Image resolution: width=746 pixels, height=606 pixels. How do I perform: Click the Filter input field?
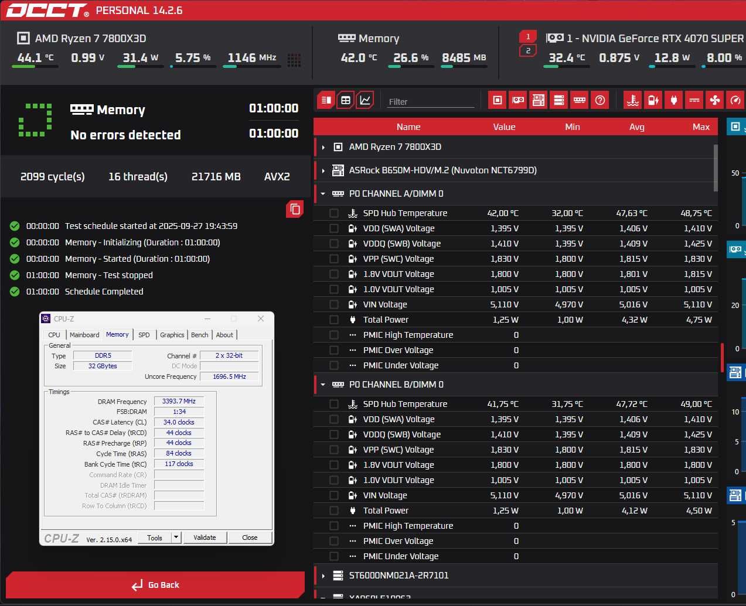(430, 101)
